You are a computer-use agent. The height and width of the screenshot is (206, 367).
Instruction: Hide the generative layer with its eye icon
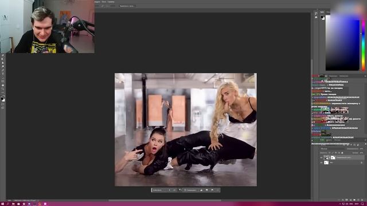321,157
